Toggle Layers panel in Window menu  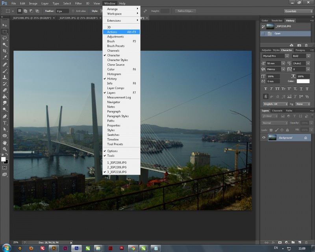click(x=111, y=93)
